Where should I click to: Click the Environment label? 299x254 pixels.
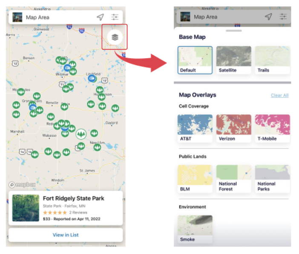(x=192, y=207)
